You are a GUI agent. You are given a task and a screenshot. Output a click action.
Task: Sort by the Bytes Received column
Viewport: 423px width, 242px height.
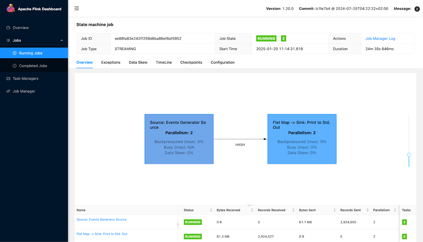252,210
